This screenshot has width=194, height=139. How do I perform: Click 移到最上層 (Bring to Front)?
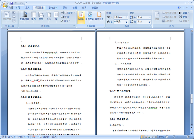coord(170,13)
